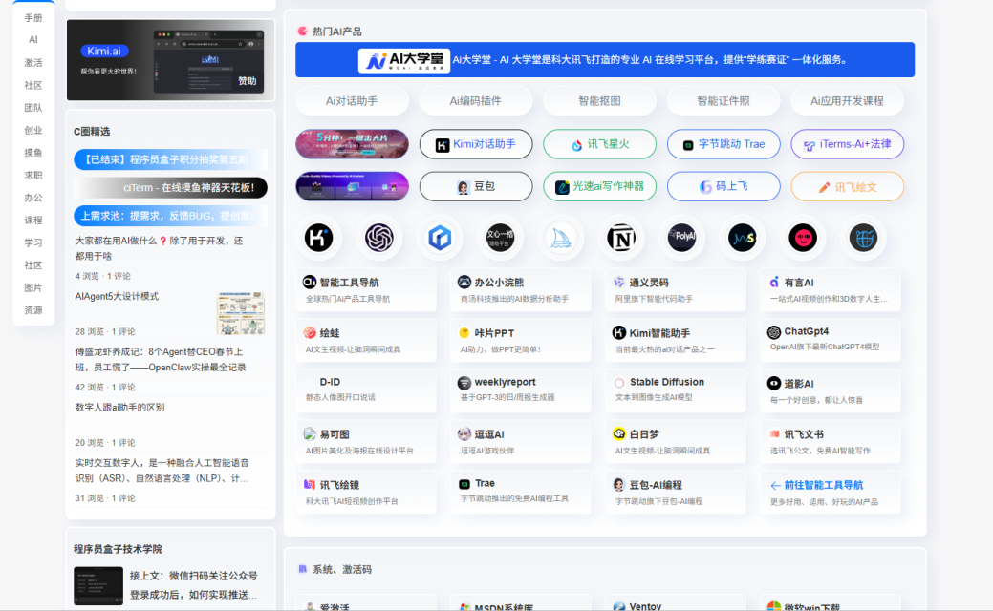Click the Kimi对话助手 button
Viewport: 993px width, 611px height.
pyautogui.click(x=476, y=144)
